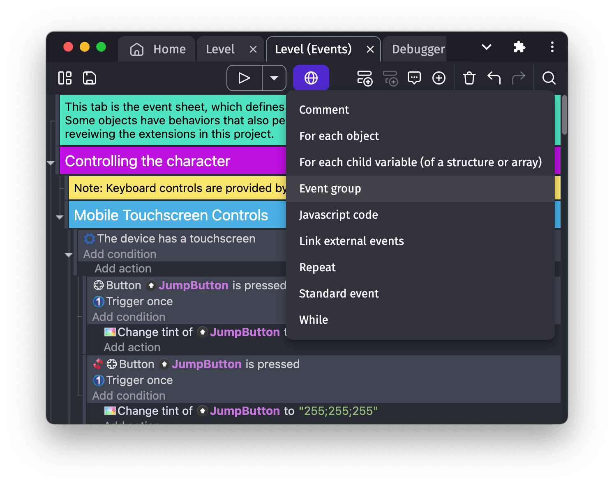Start the game preview play button
Image resolution: width=614 pixels, height=485 pixels.
(245, 78)
